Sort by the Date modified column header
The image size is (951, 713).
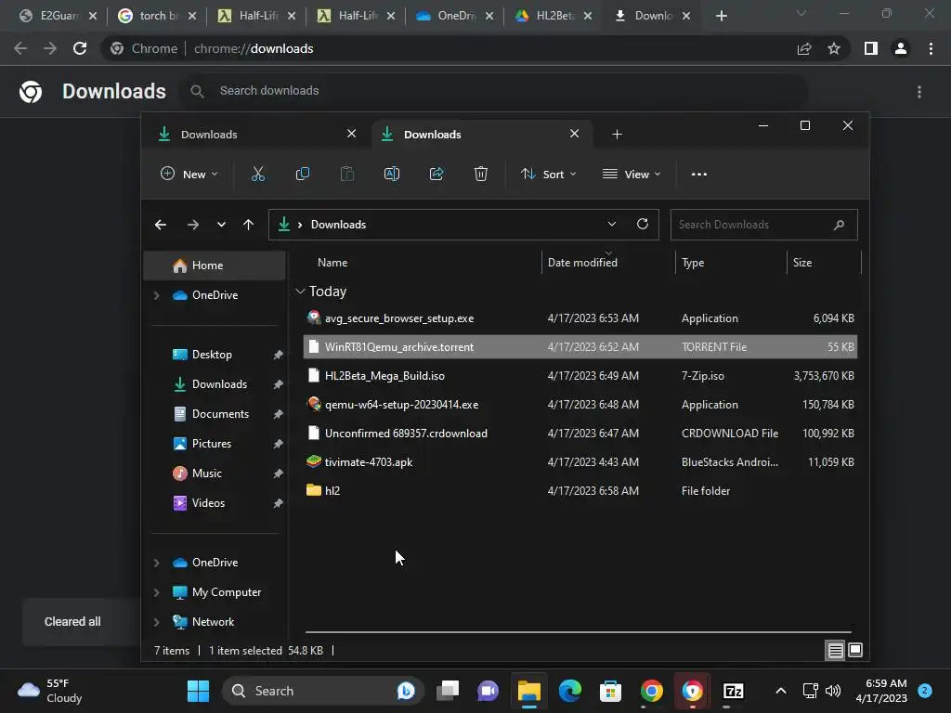pos(582,263)
